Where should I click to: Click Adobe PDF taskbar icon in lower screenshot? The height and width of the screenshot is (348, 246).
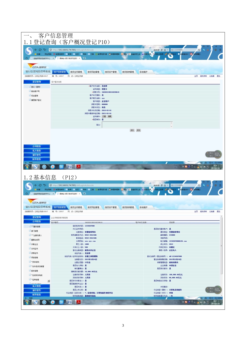click(78, 302)
